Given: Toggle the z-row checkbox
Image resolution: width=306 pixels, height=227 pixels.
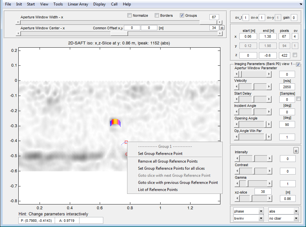Looking at the screenshot, I should (x=295, y=55).
